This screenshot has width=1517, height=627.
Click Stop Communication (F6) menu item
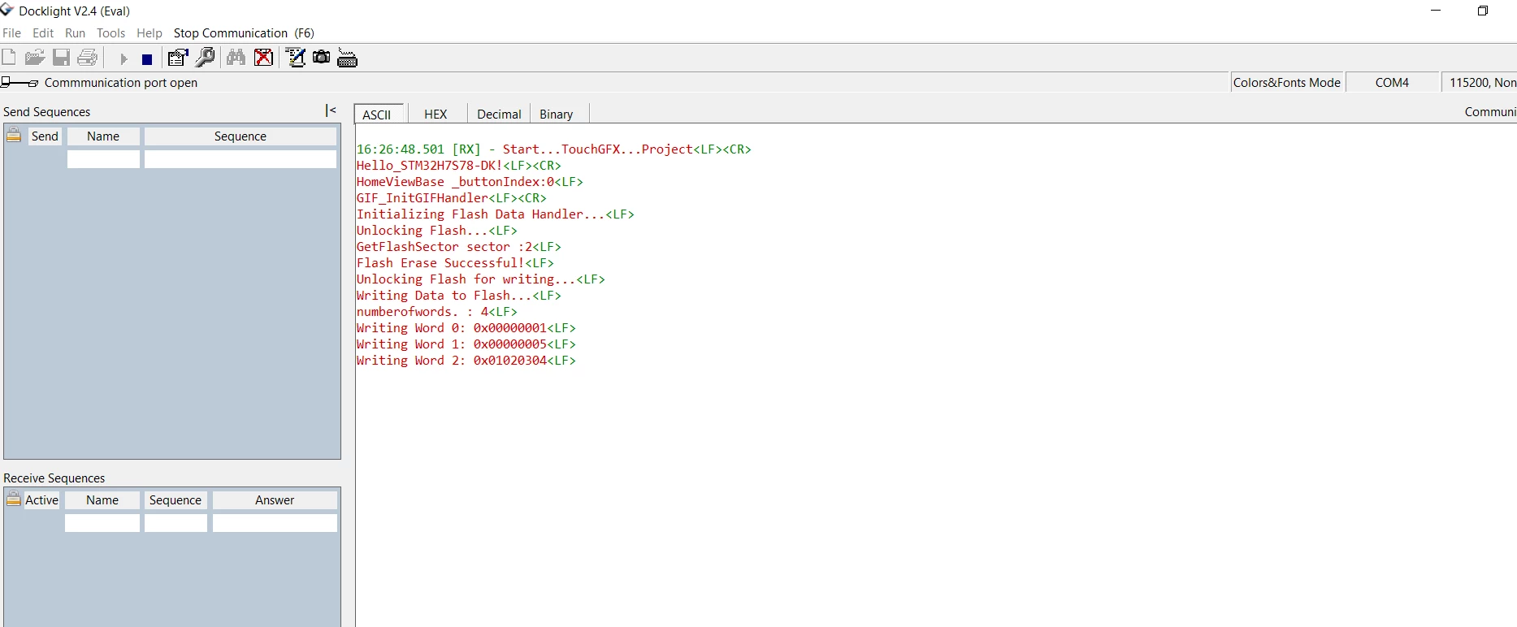tap(244, 33)
